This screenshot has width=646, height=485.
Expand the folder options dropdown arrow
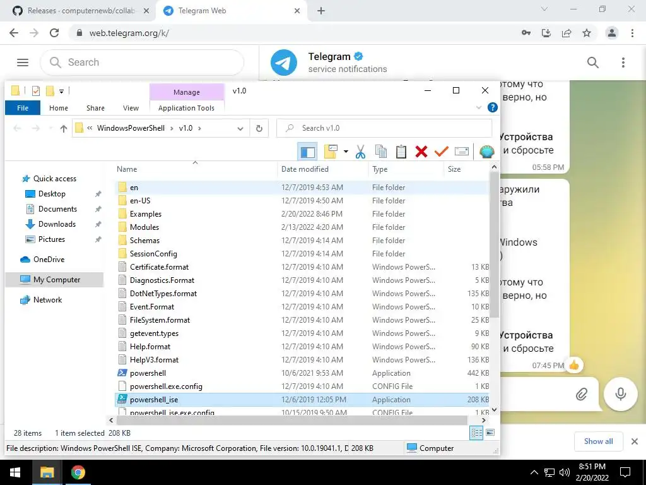[x=346, y=152]
